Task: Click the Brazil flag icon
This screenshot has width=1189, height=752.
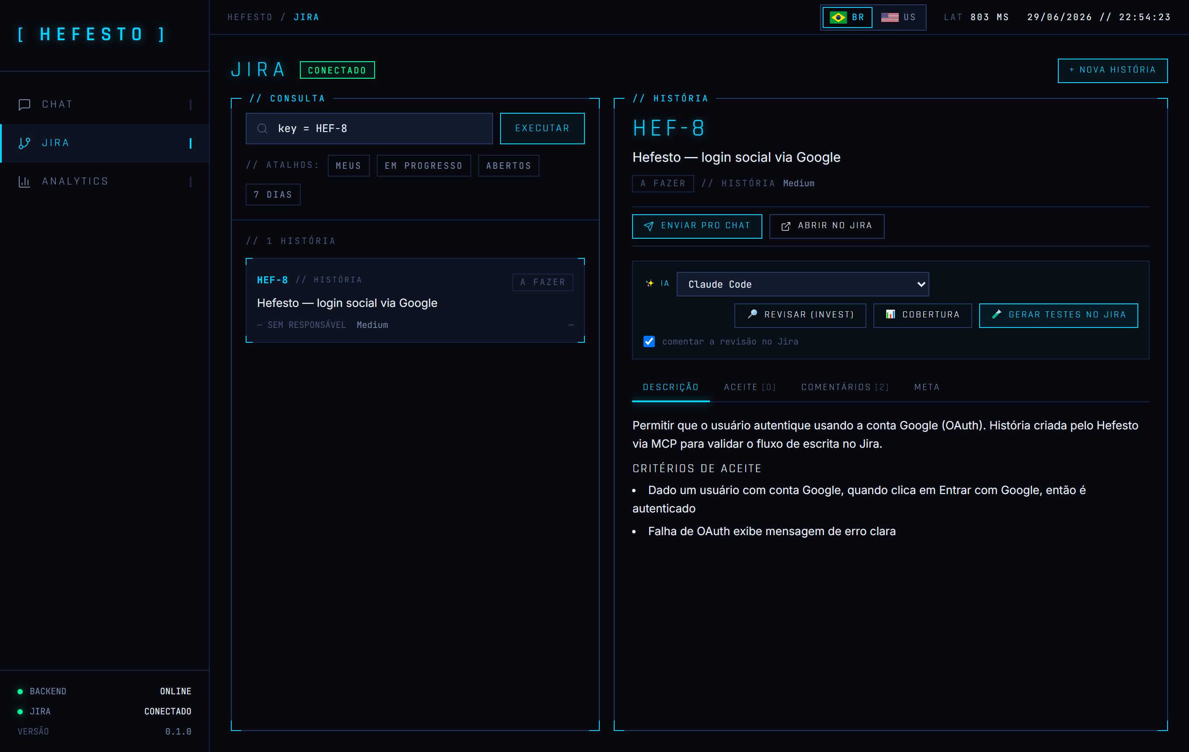Action: [x=838, y=17]
